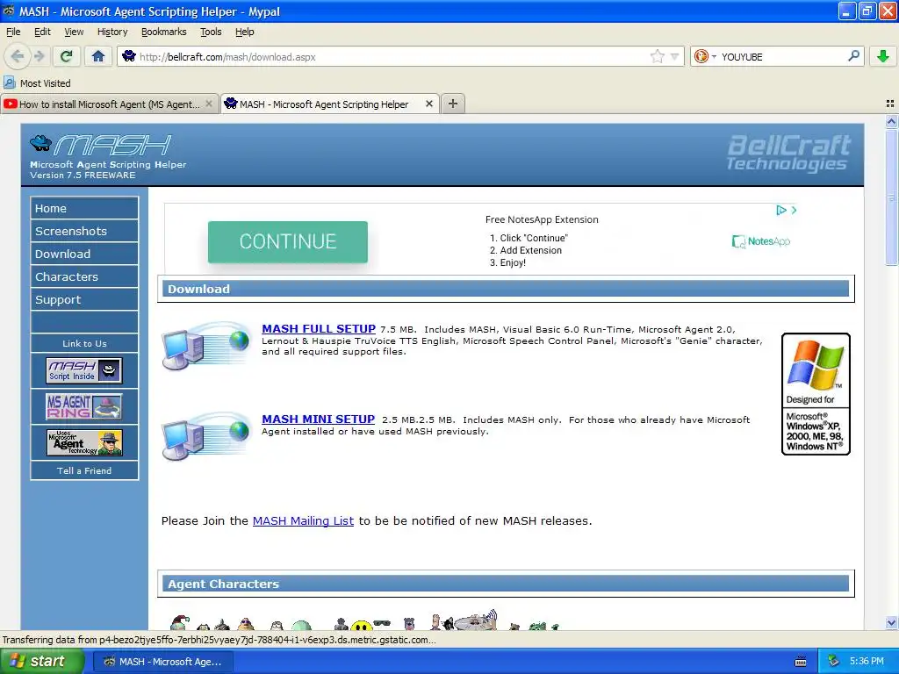Click the Link to Us sidebar item

coord(84,343)
